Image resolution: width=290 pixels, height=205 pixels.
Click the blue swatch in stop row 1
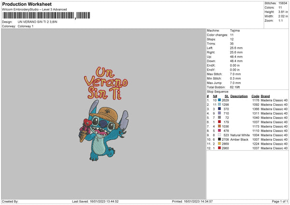coord(219,100)
